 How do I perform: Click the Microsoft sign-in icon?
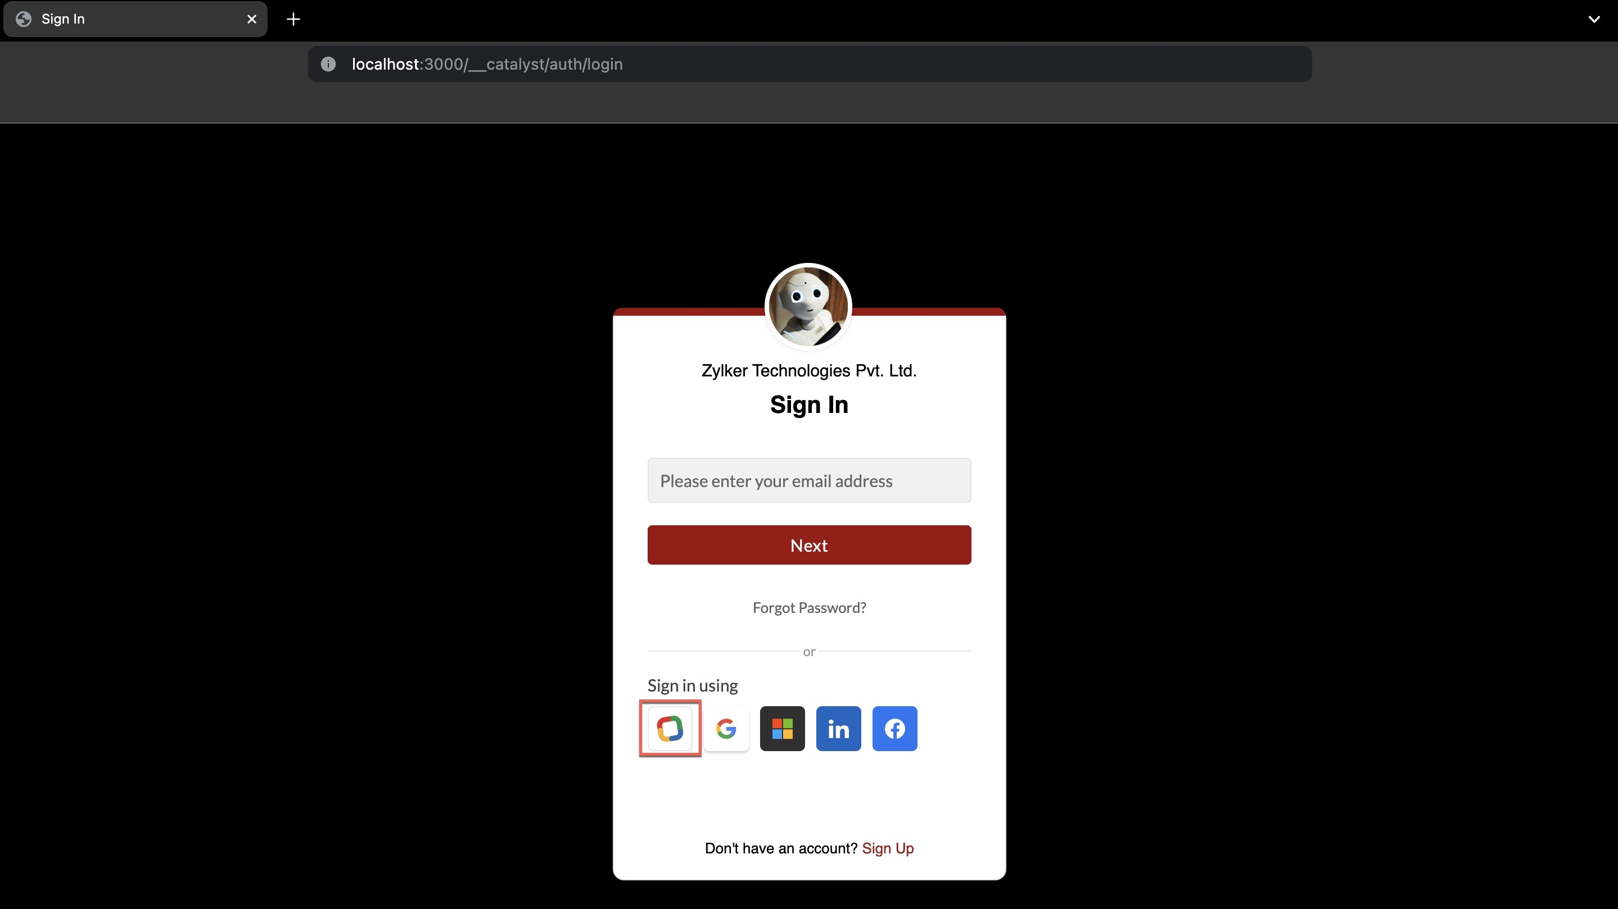[x=783, y=728]
